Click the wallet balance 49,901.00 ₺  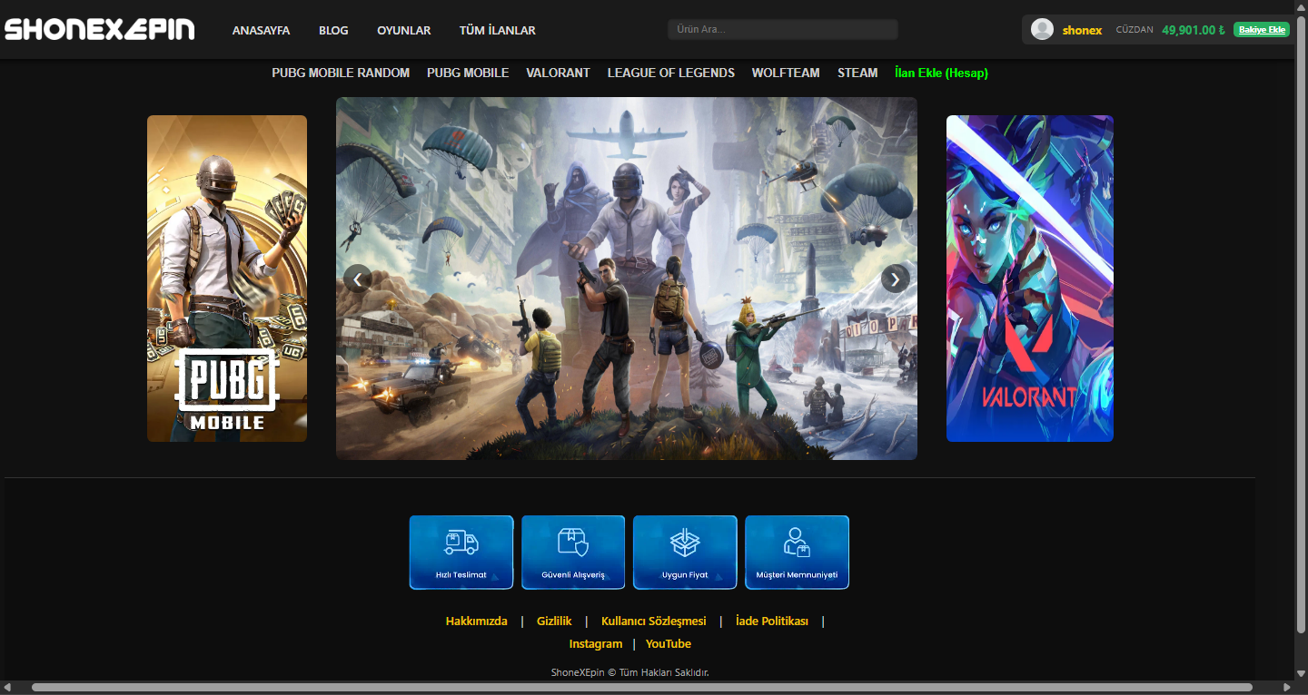pos(1194,30)
